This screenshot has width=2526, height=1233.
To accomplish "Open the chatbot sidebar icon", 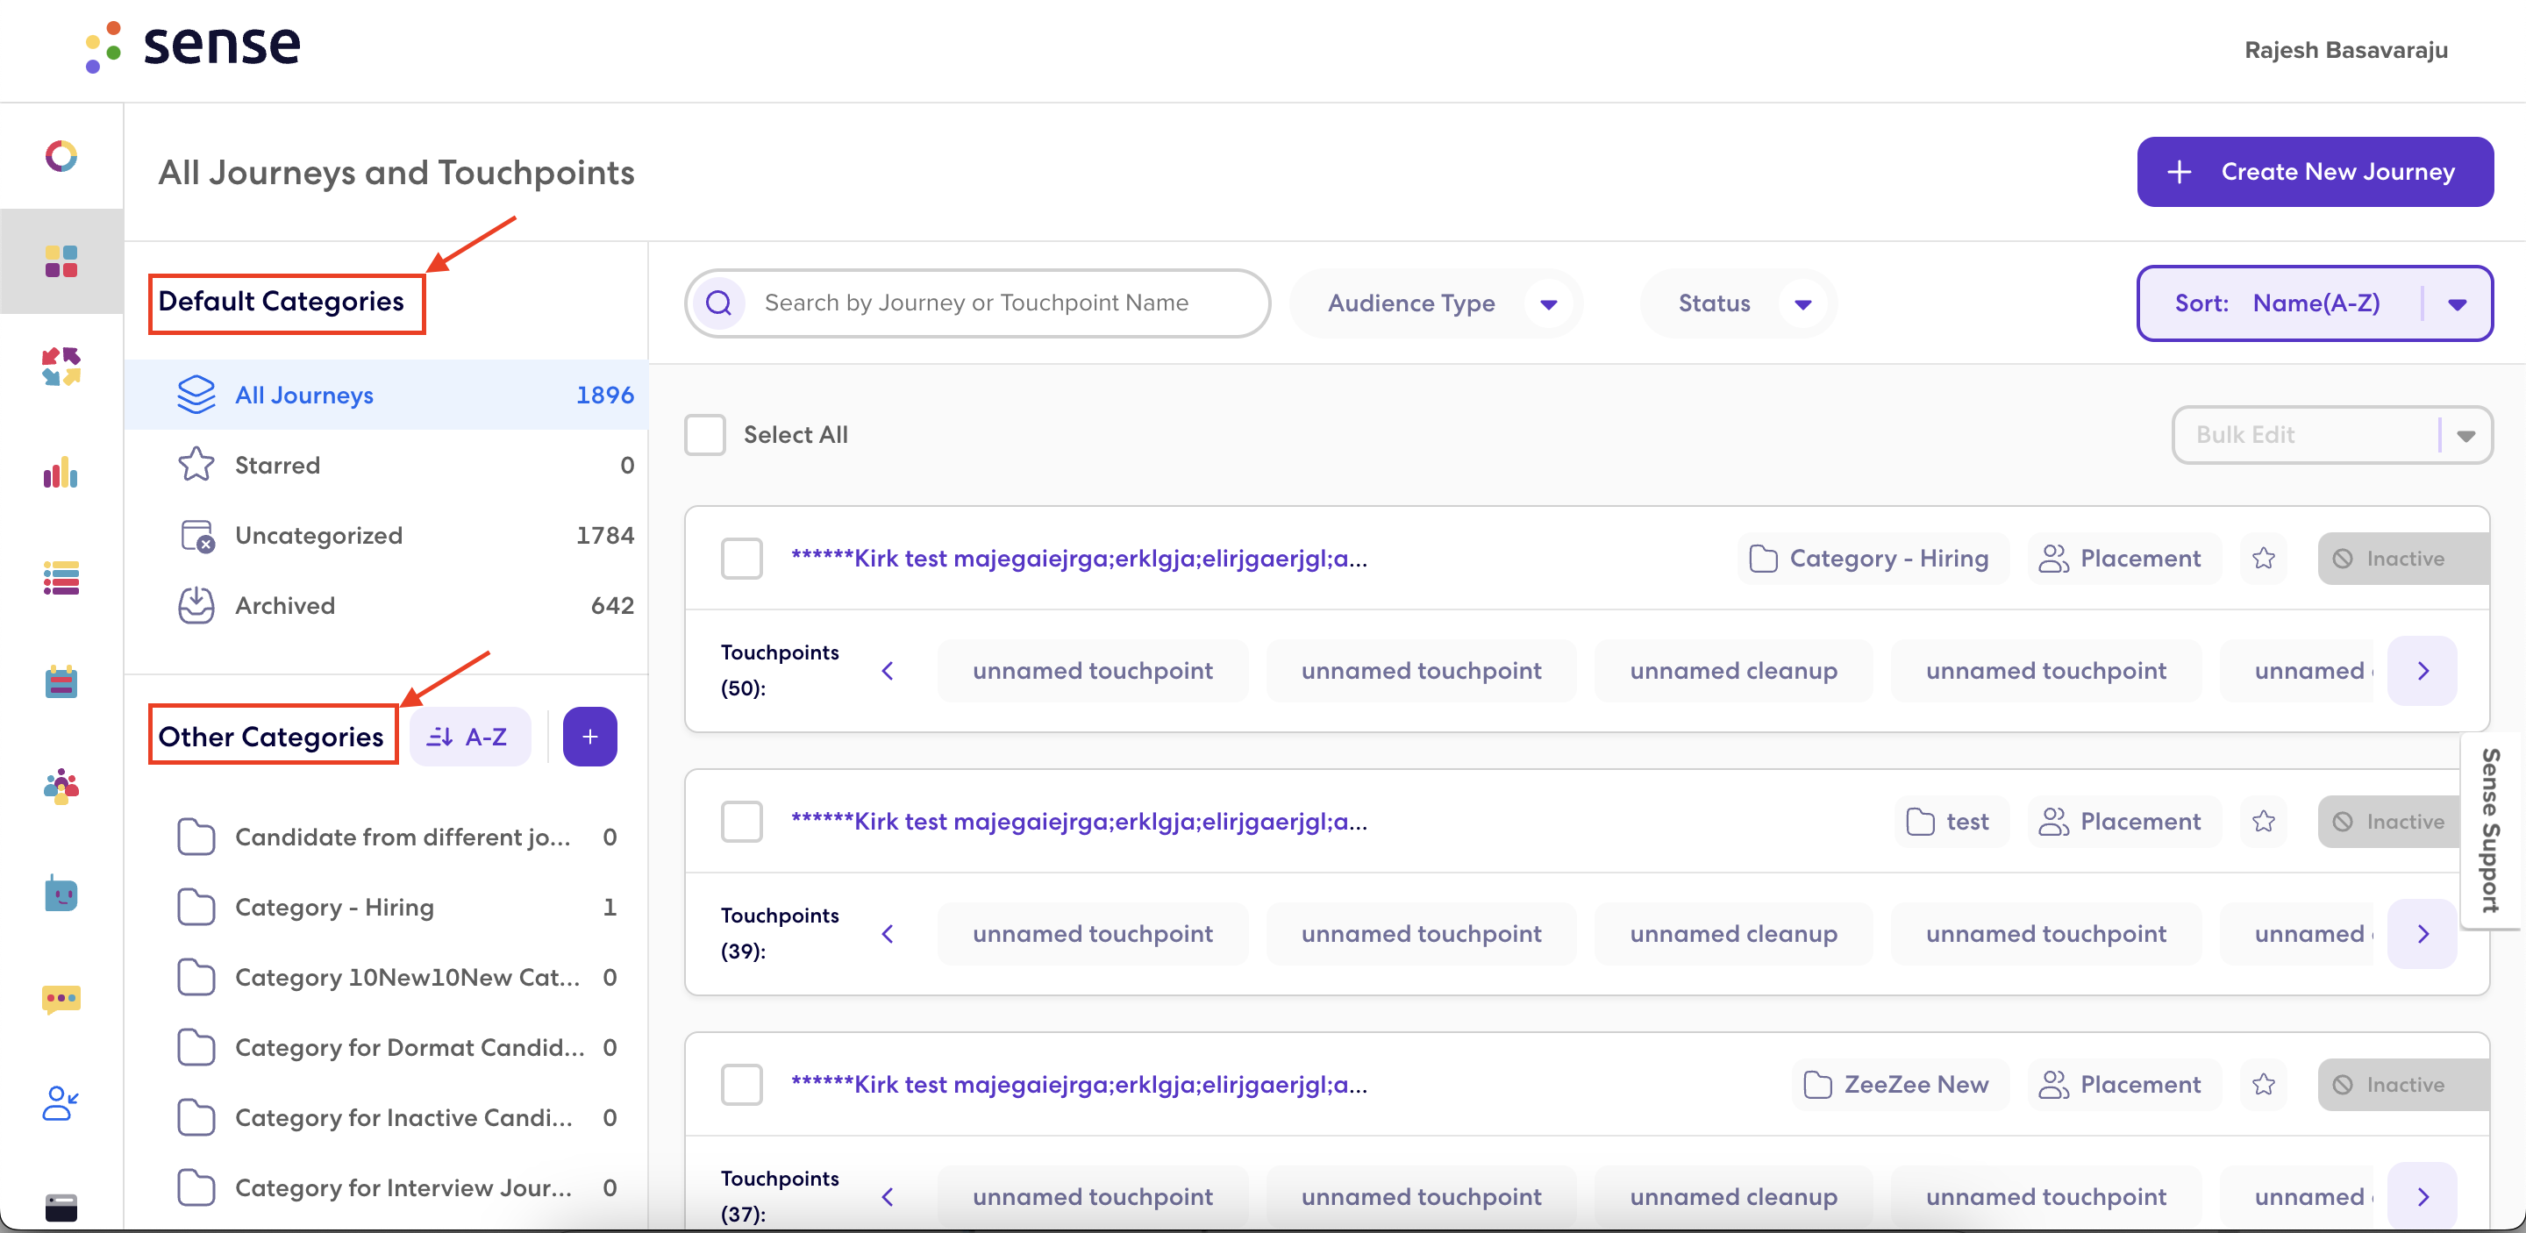I will pyautogui.click(x=61, y=894).
